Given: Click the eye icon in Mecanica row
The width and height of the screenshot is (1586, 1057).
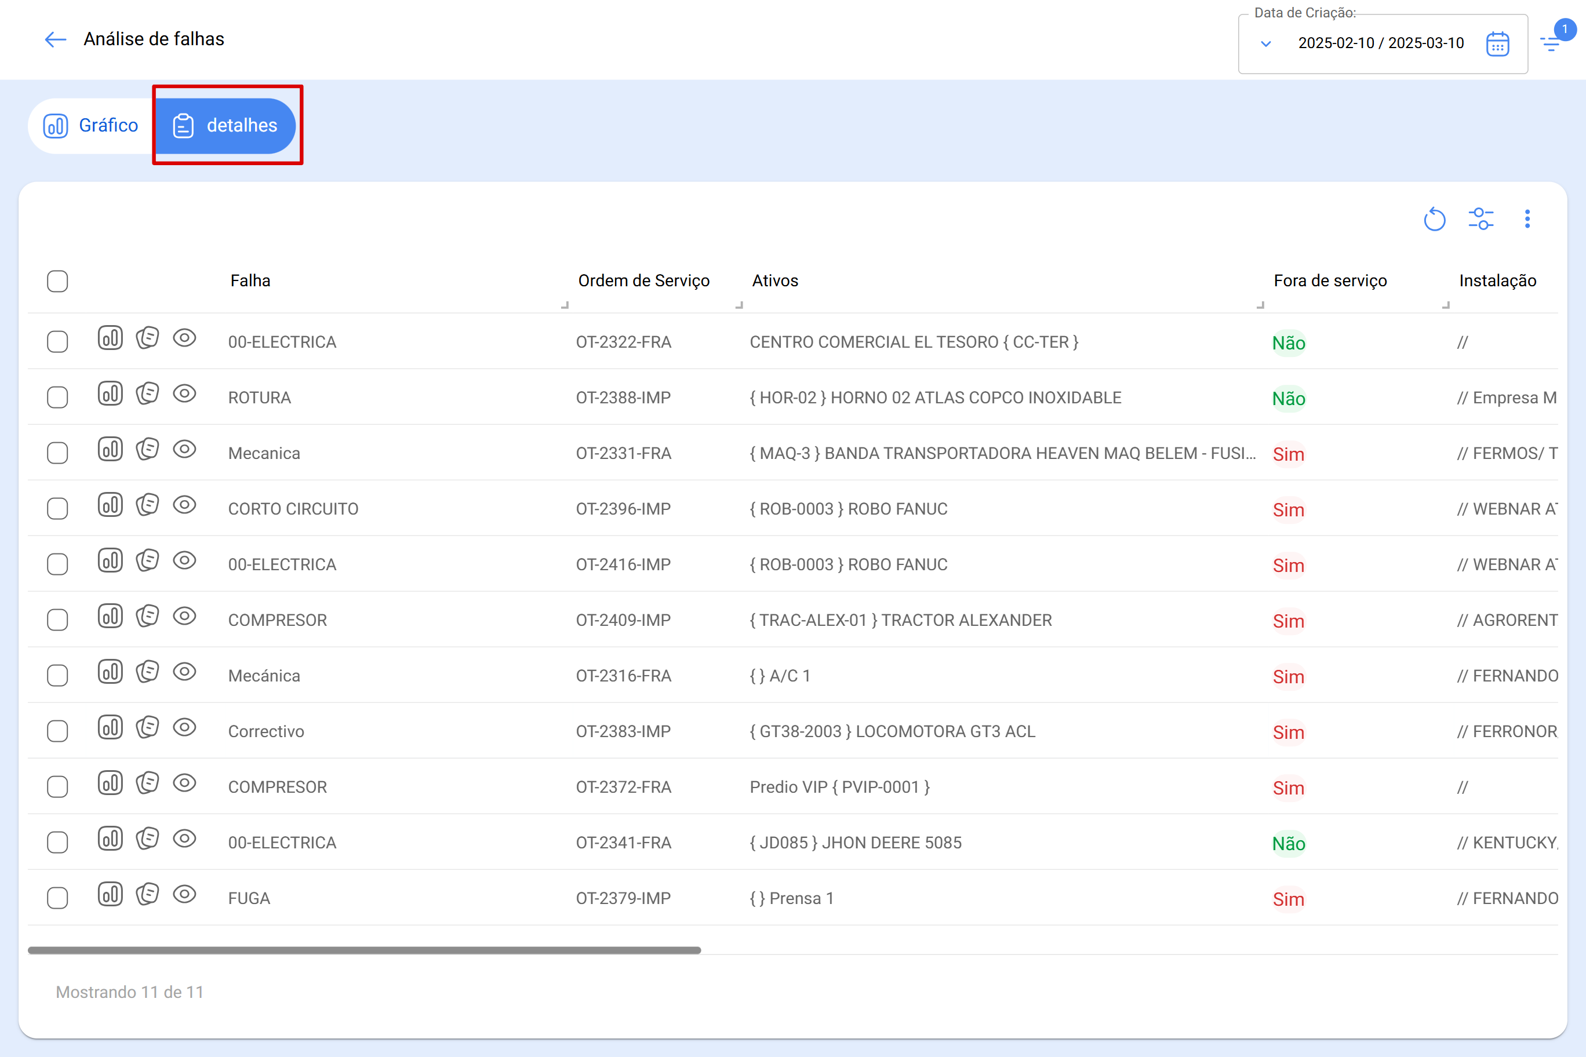Looking at the screenshot, I should click(x=184, y=449).
